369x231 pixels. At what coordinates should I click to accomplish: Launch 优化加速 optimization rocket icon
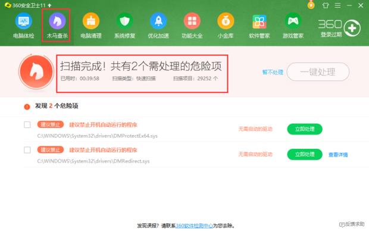click(x=158, y=21)
